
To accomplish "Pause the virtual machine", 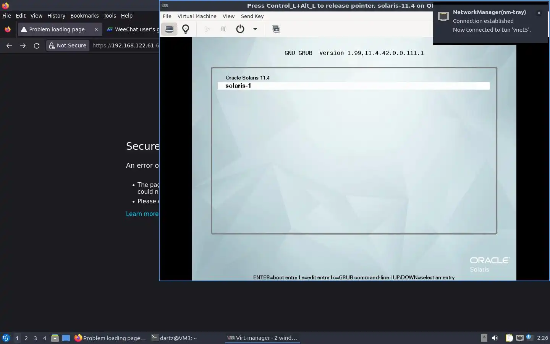I will click(224, 29).
